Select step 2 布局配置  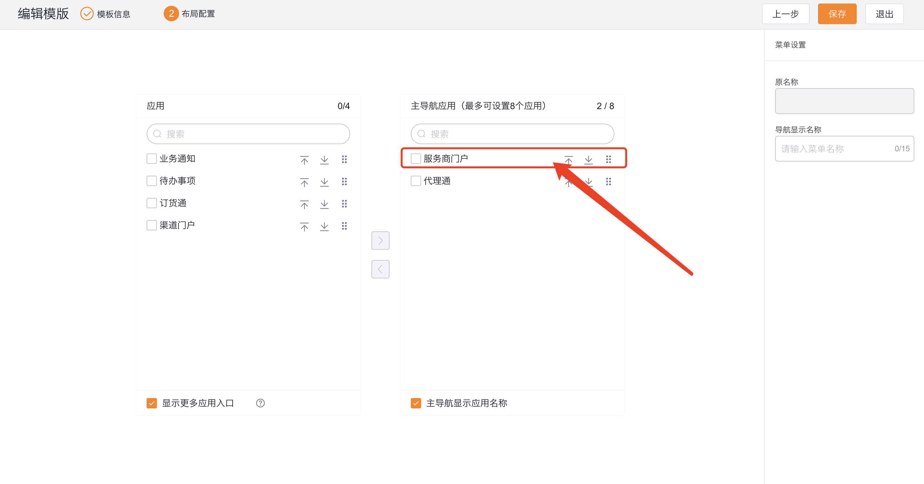[189, 14]
